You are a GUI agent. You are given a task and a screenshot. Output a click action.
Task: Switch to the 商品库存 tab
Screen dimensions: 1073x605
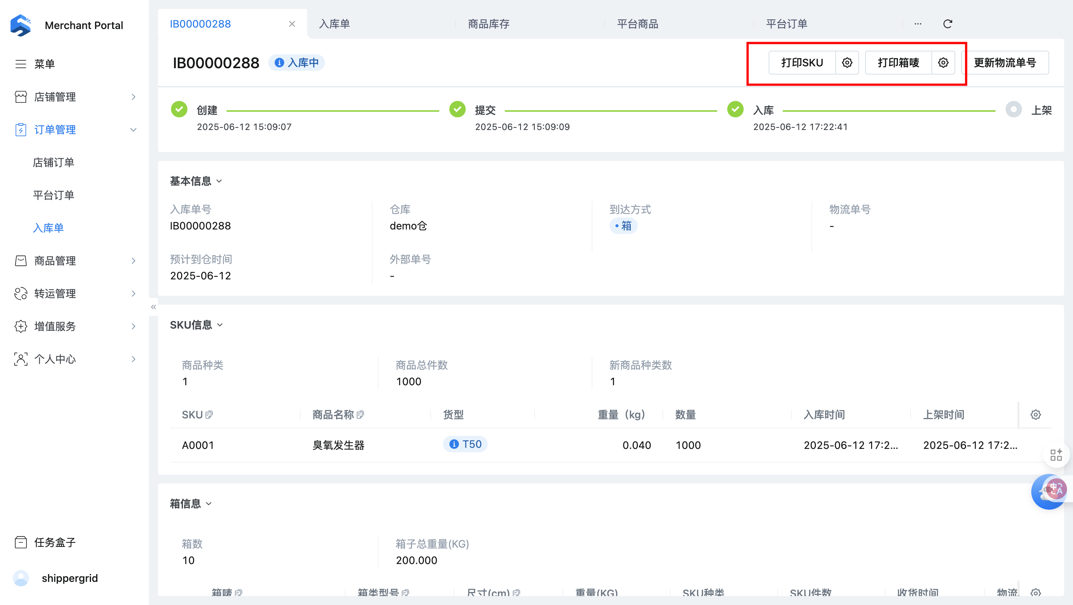click(488, 24)
